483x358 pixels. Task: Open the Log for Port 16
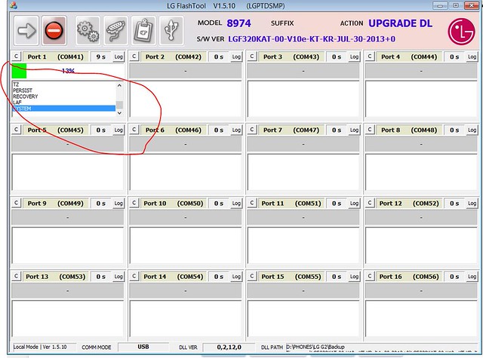pyautogui.click(x=472, y=277)
